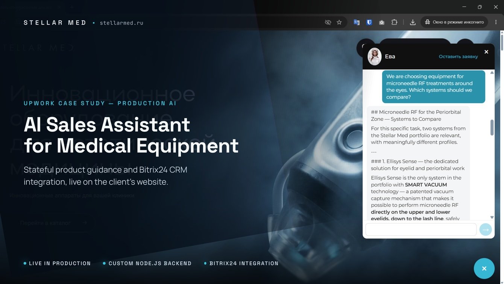Viewport: 504px width, 284px height.
Task: Click the bold 'SMART VACUUM' text
Action: pyautogui.click(x=426, y=185)
